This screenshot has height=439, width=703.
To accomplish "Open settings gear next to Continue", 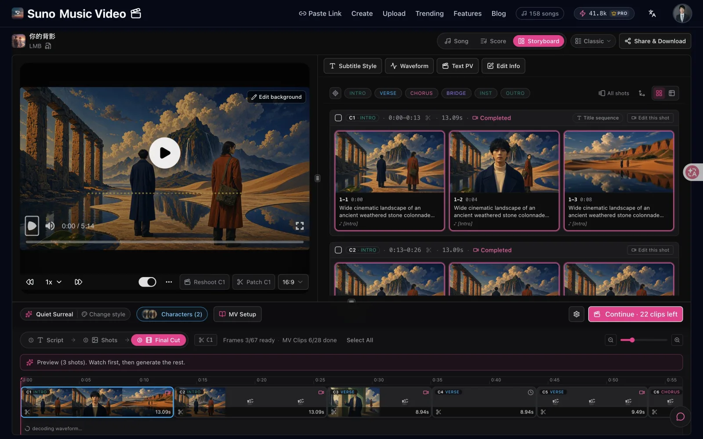I will [576, 314].
